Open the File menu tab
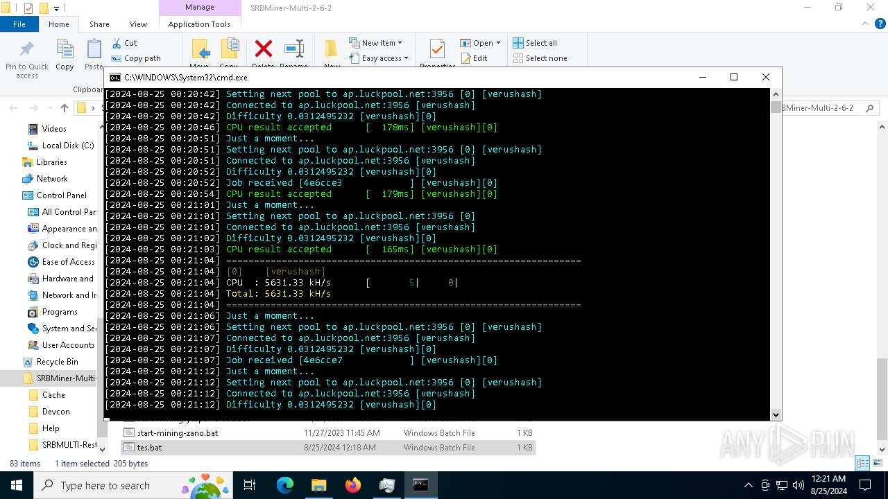 (x=19, y=24)
